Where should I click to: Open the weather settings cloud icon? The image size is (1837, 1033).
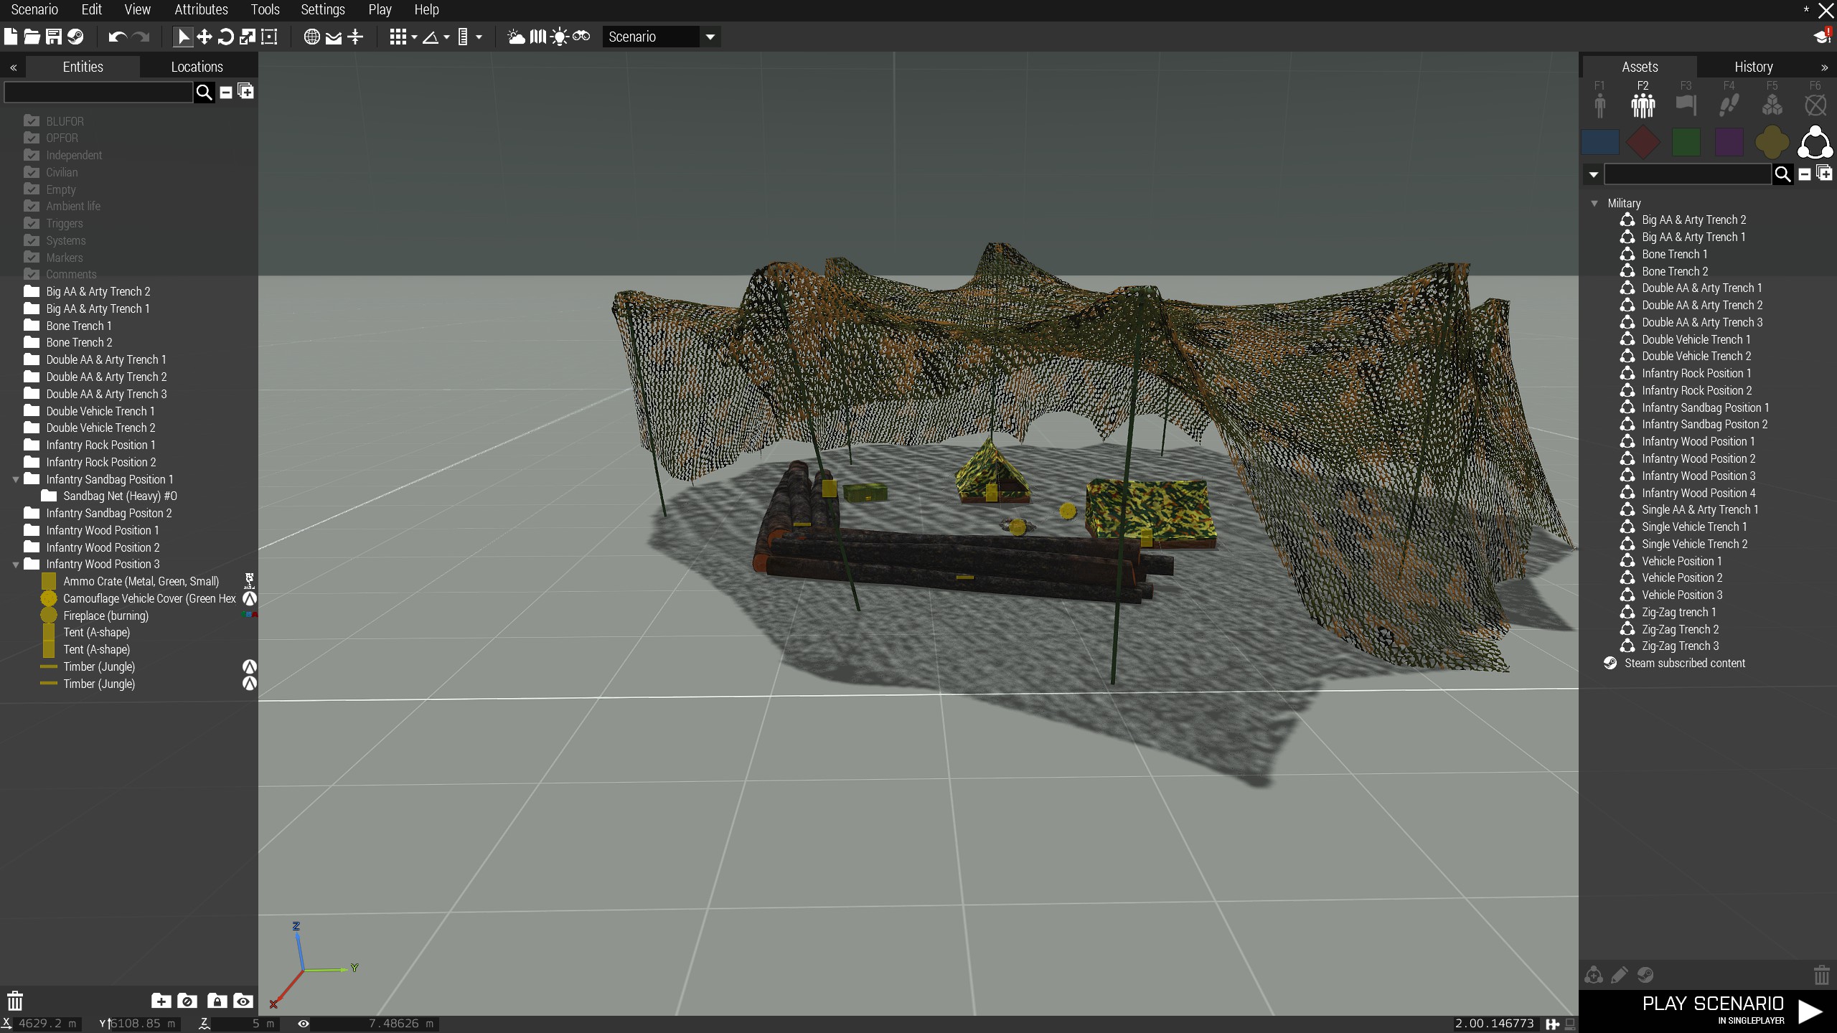pyautogui.click(x=516, y=37)
